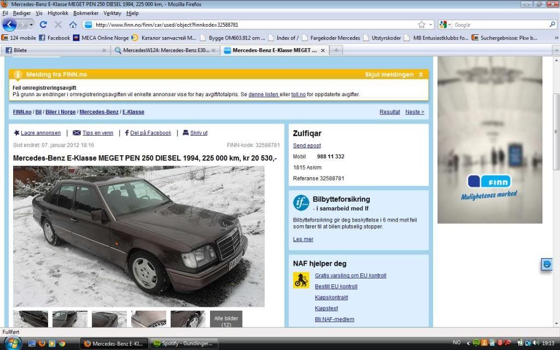
Task: Click the Send epost link
Action: 307,145
